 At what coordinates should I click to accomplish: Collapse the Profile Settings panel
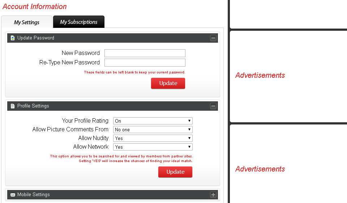213,106
